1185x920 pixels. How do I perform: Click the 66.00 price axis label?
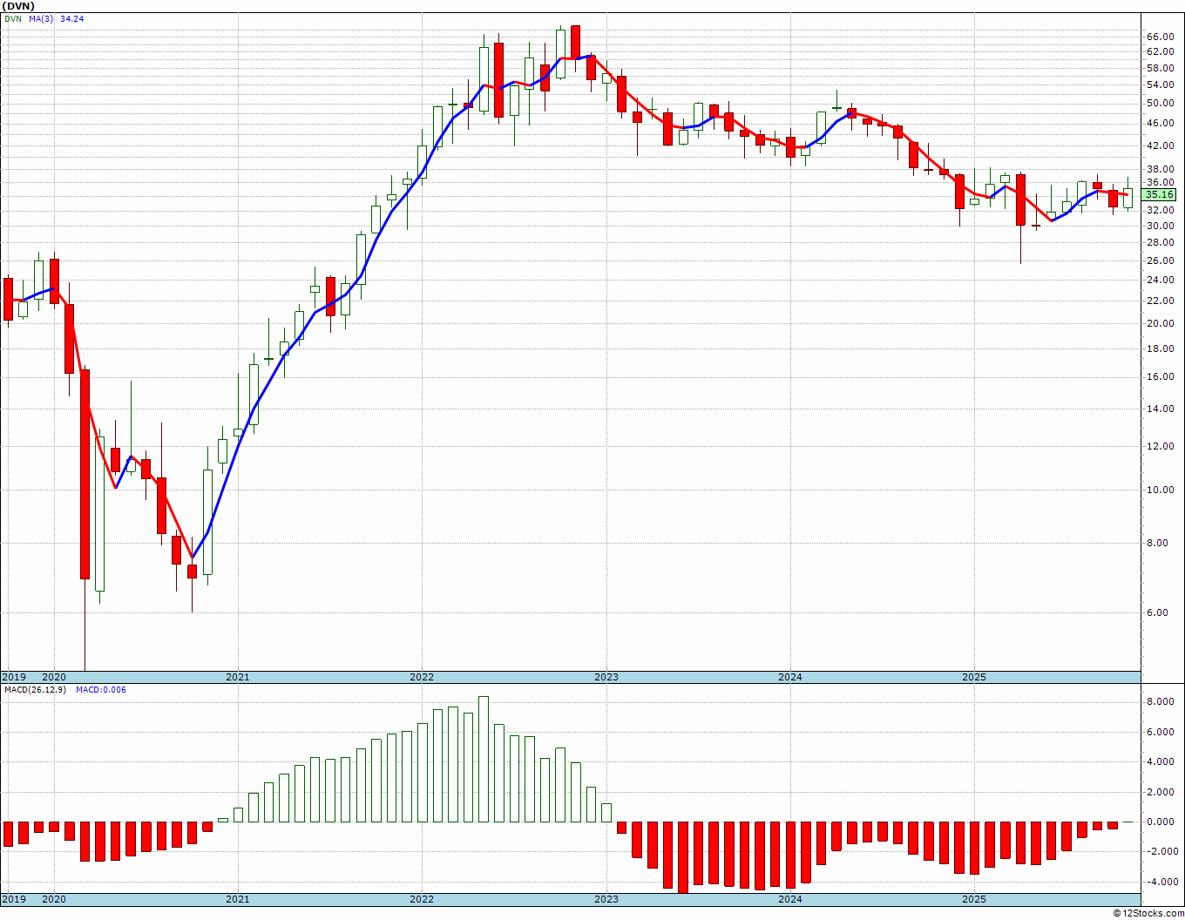tap(1160, 37)
